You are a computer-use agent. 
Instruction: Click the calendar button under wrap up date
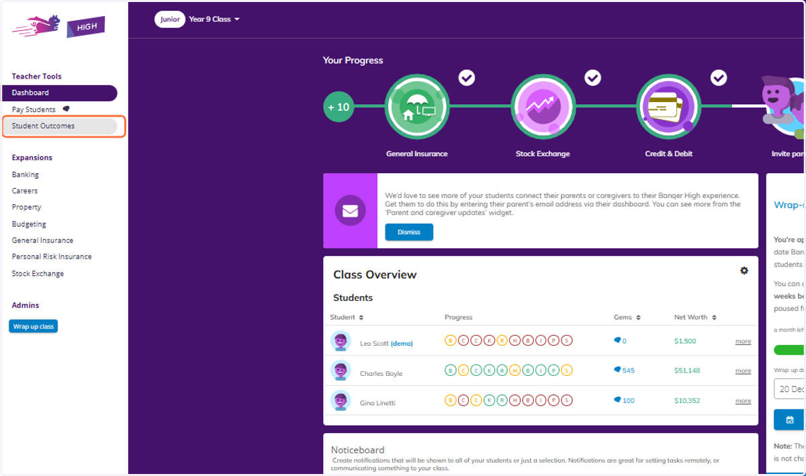tap(790, 420)
